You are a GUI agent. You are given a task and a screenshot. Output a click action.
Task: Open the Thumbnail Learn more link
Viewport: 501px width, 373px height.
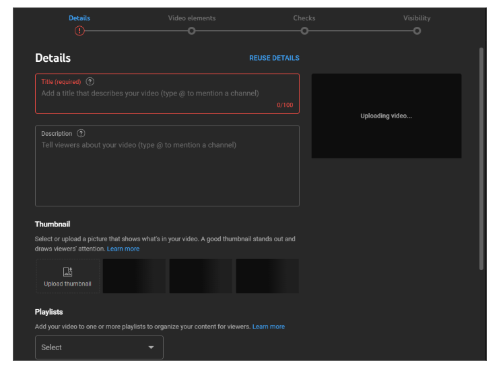coord(123,249)
